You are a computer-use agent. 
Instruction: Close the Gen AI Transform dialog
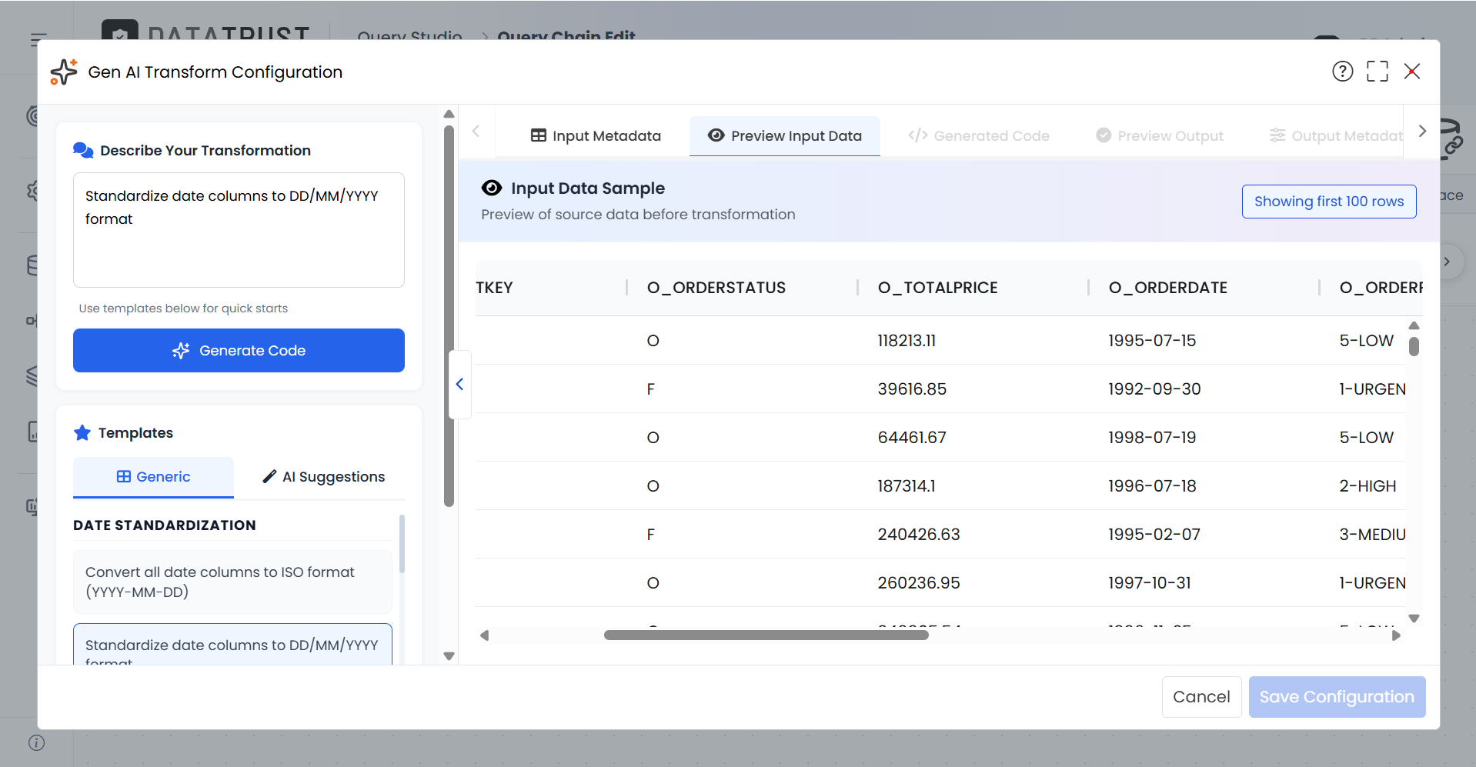pos(1412,72)
